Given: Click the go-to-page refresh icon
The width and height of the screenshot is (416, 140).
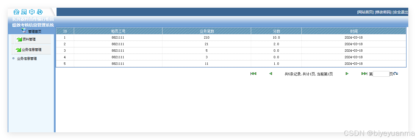Looking at the screenshot, I should pos(395,74).
